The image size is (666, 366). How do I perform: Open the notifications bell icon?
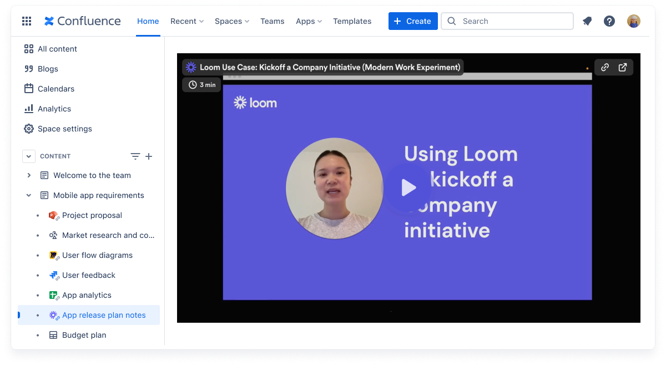point(587,21)
